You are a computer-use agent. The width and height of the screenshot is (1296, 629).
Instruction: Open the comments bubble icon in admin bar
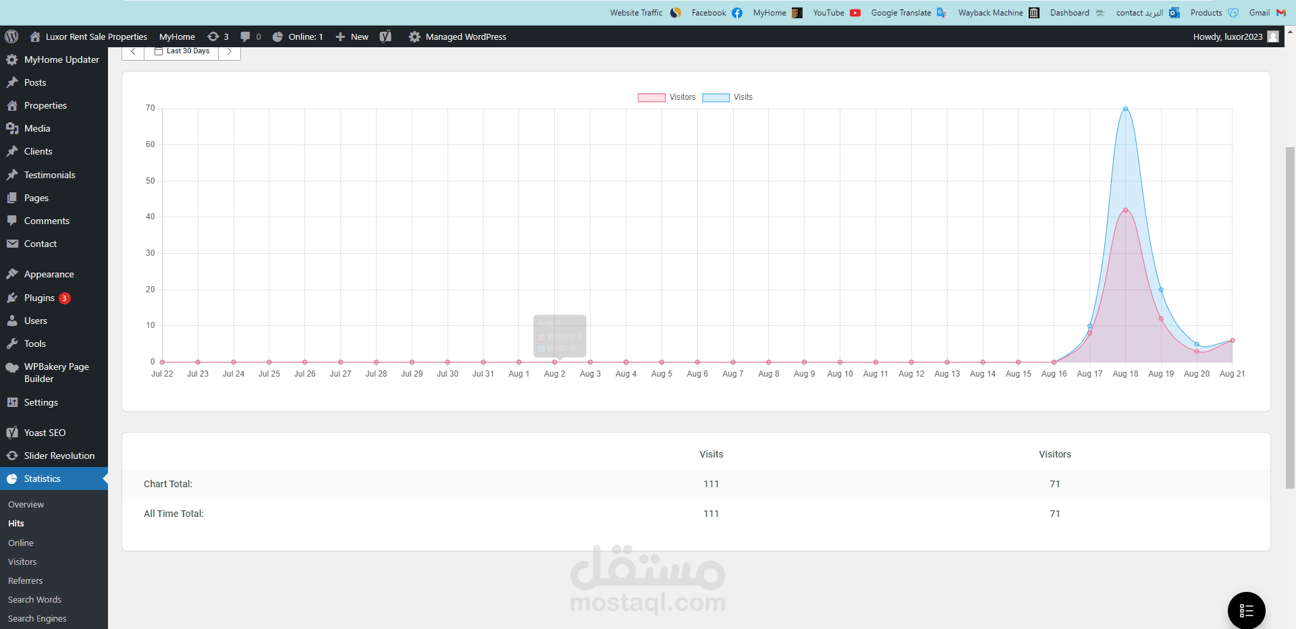[245, 36]
